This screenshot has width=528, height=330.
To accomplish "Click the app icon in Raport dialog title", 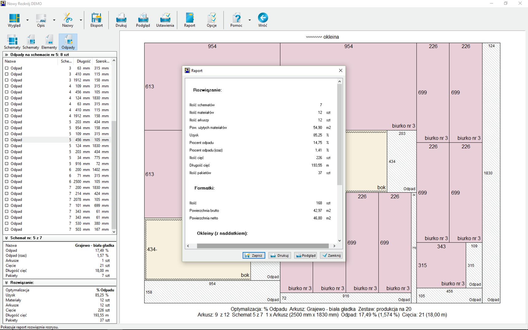I will pyautogui.click(x=187, y=71).
